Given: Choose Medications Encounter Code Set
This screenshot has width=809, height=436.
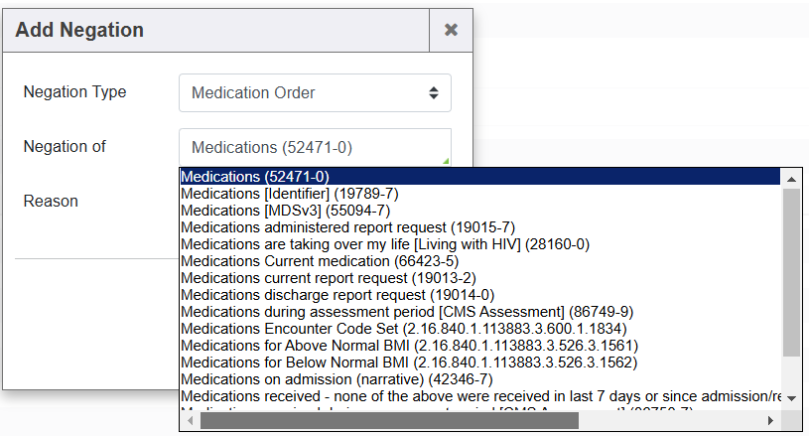Looking at the screenshot, I should point(403,329).
